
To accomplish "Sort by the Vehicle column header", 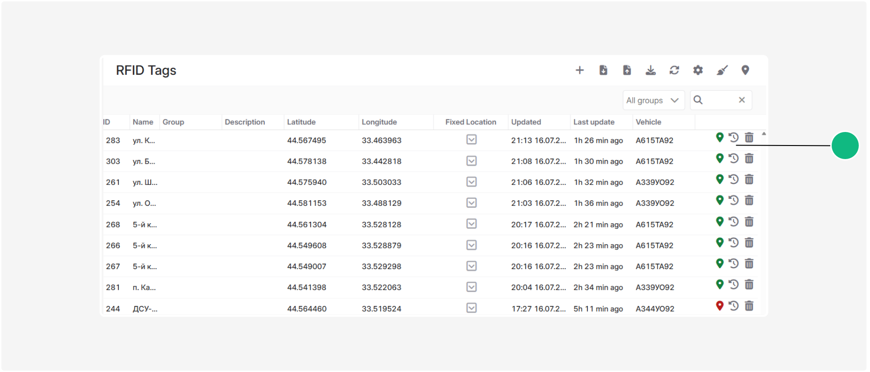I will [x=648, y=122].
